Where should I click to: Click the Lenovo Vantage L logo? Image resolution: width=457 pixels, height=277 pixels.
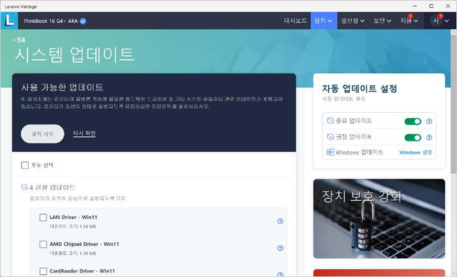9,21
